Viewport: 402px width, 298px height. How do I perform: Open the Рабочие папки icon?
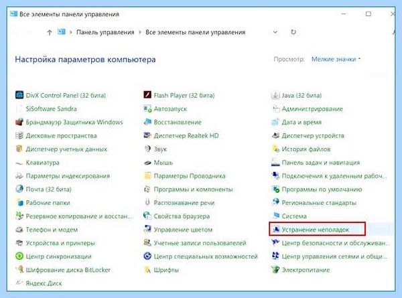[x=19, y=202]
